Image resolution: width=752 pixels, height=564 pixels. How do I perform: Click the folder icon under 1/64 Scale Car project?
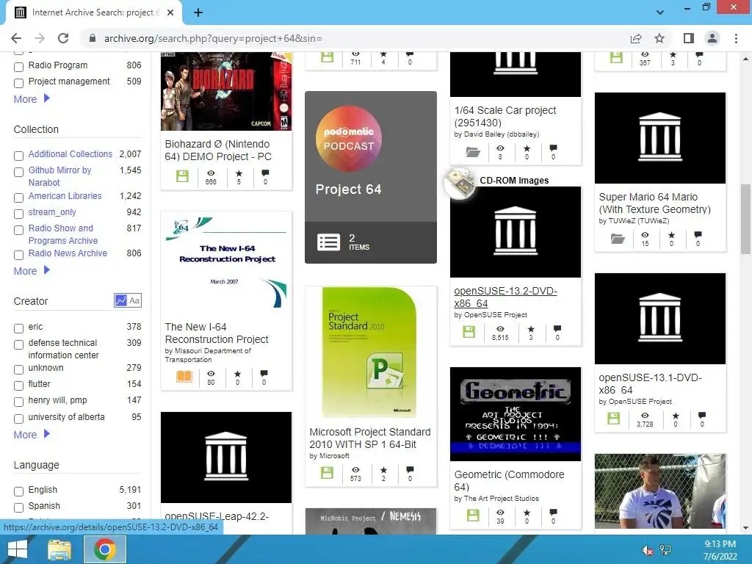coord(473,152)
